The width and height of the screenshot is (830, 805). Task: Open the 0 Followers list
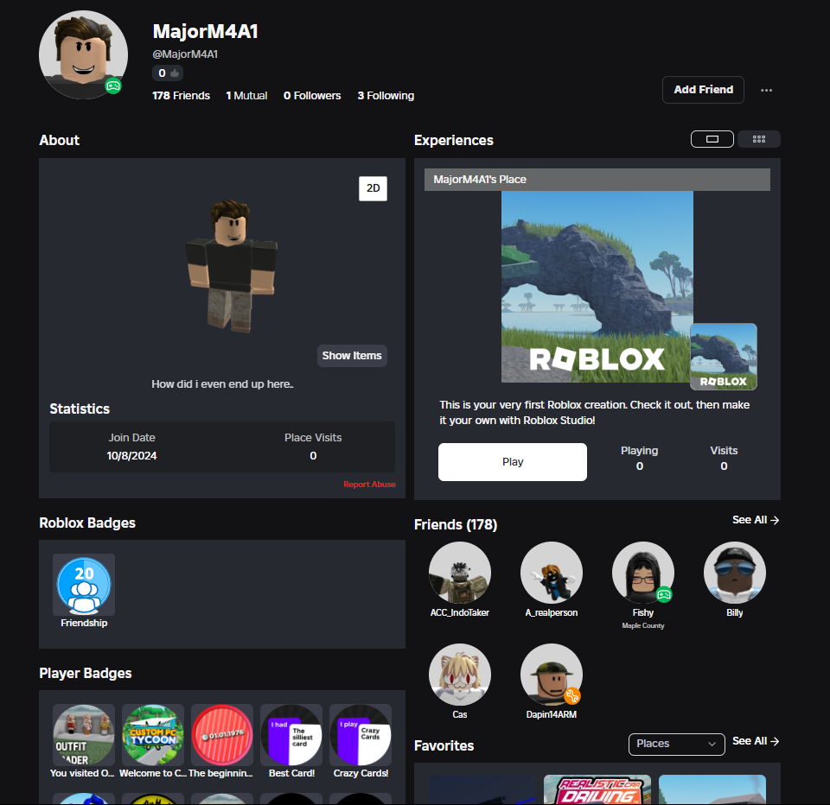click(x=312, y=96)
